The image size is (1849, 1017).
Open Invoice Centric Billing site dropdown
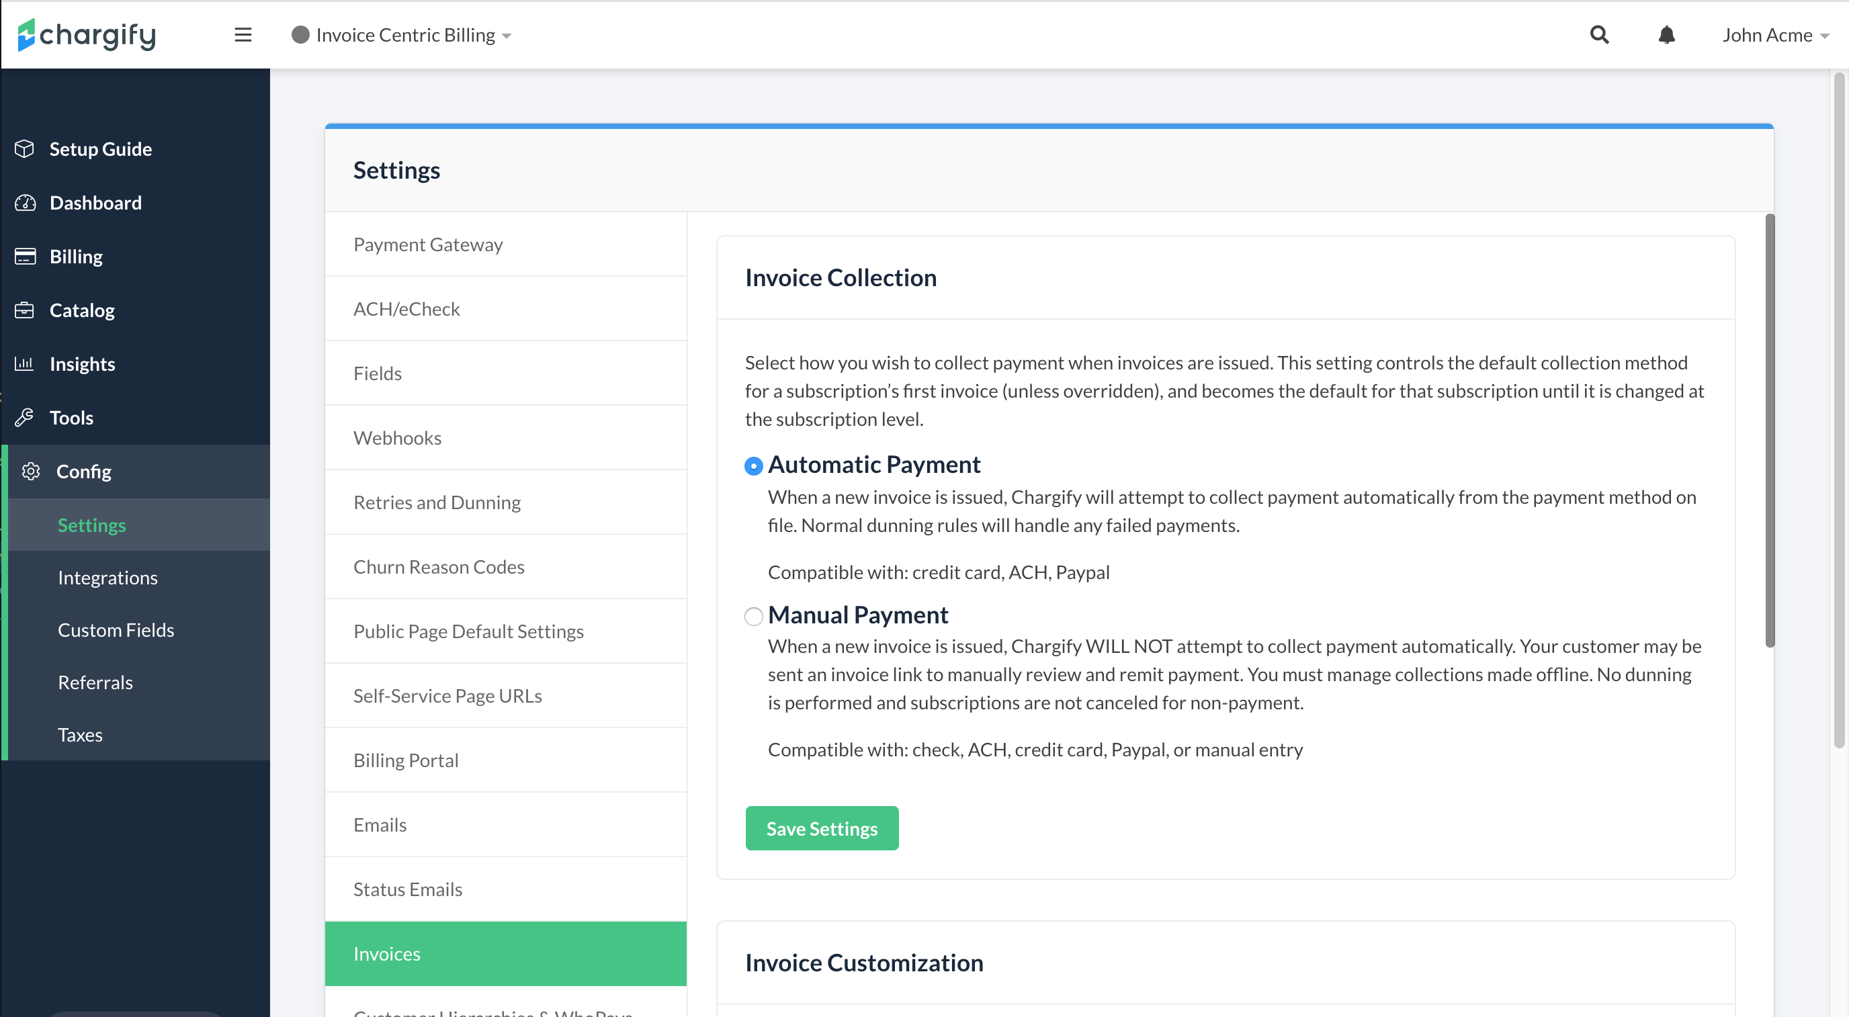pyautogui.click(x=401, y=34)
